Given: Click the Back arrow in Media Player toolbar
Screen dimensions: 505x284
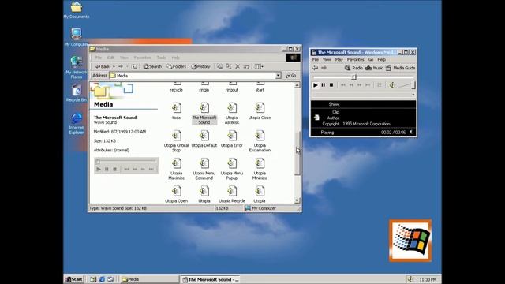Looking at the screenshot, I should coord(316,68).
